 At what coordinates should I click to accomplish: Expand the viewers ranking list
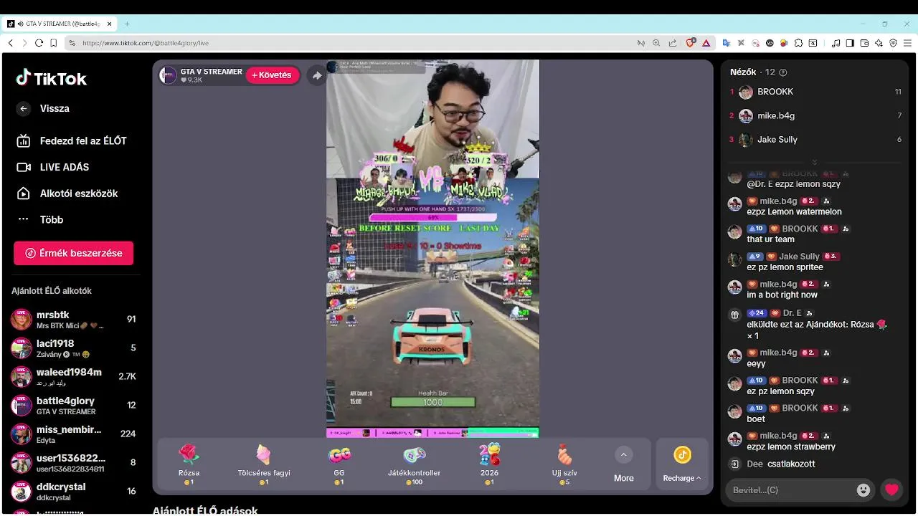815,162
